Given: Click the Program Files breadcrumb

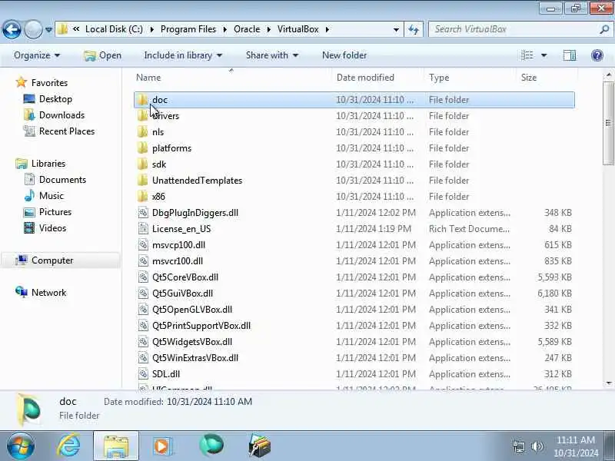Looking at the screenshot, I should [x=188, y=29].
